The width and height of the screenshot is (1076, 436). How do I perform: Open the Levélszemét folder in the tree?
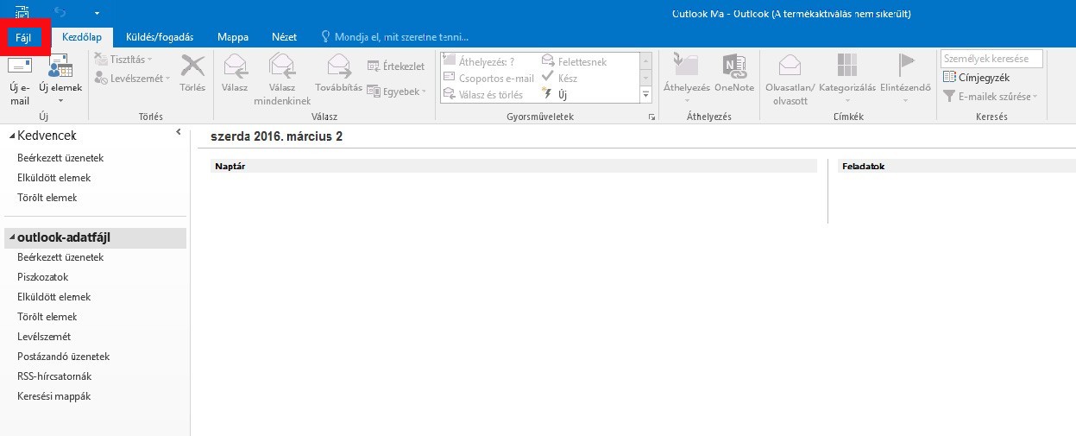[x=44, y=337]
